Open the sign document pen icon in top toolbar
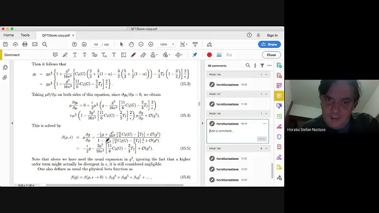The image size is (379, 213). (x=210, y=44)
